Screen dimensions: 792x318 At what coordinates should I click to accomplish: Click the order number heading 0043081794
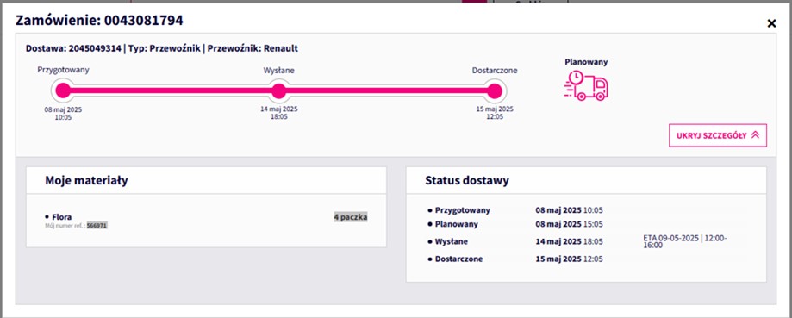(x=99, y=21)
